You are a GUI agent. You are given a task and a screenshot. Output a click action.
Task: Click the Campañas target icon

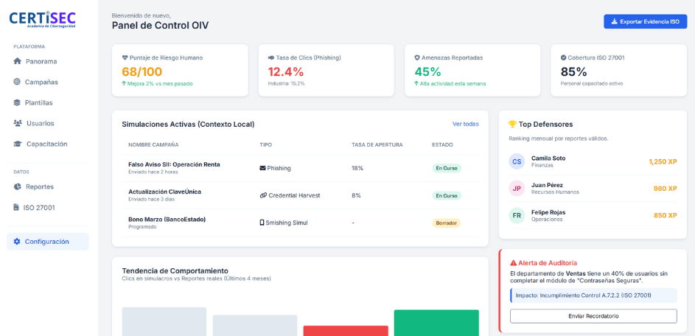point(18,82)
